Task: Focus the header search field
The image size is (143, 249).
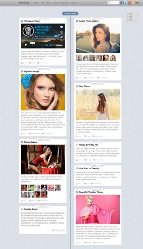Action: (113, 2)
